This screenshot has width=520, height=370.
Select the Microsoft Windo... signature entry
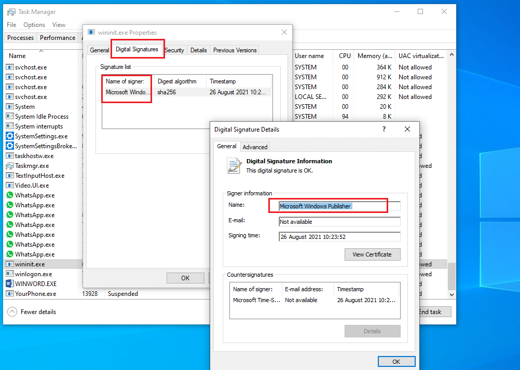tap(128, 92)
